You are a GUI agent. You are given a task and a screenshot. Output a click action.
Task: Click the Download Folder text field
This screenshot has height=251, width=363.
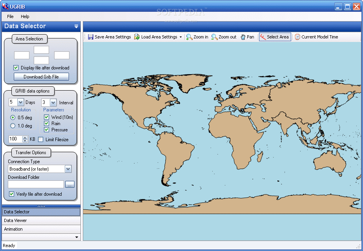(x=36, y=184)
